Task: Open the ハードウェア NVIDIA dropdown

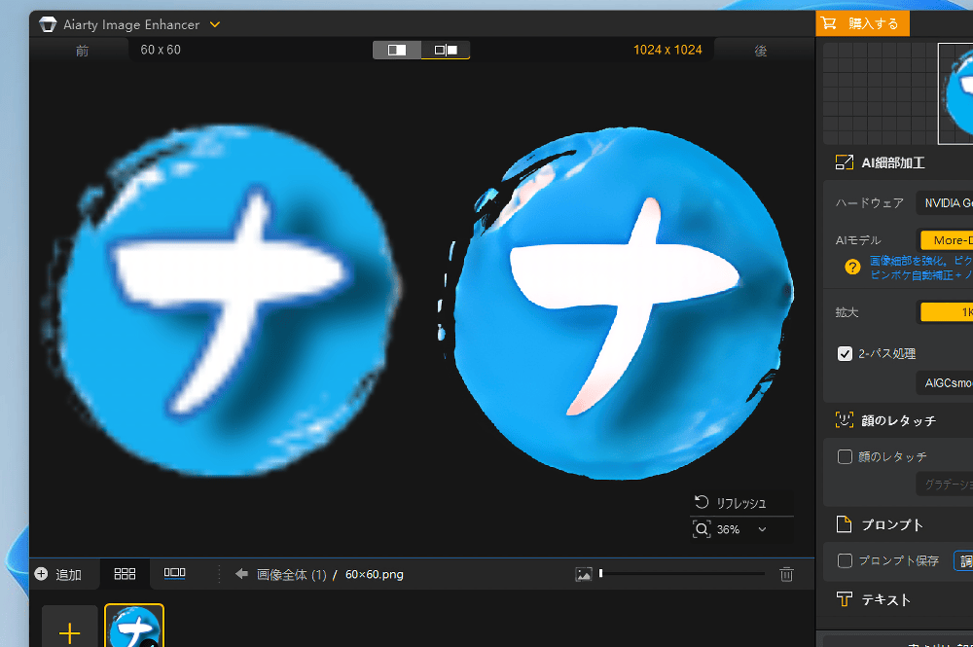Action: [945, 202]
